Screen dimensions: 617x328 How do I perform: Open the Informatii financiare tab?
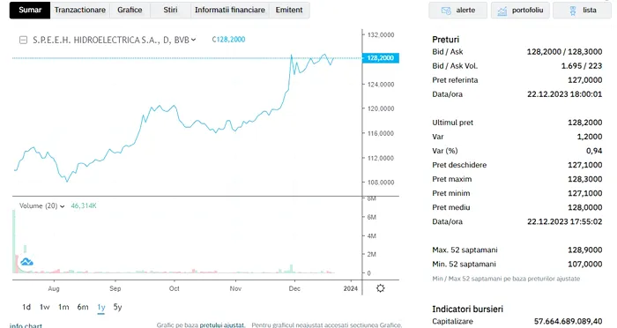[x=230, y=10]
